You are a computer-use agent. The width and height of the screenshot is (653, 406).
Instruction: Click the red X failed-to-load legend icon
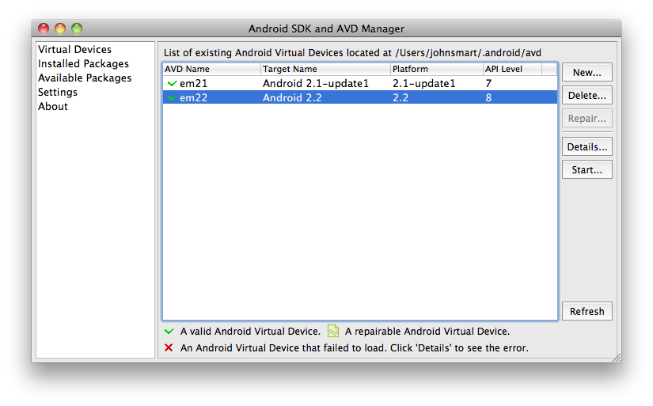169,347
